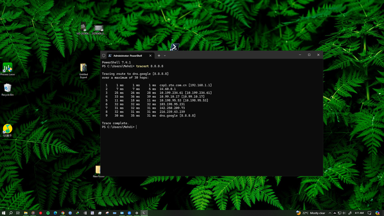Click the chain-link tray icon

click(350, 213)
